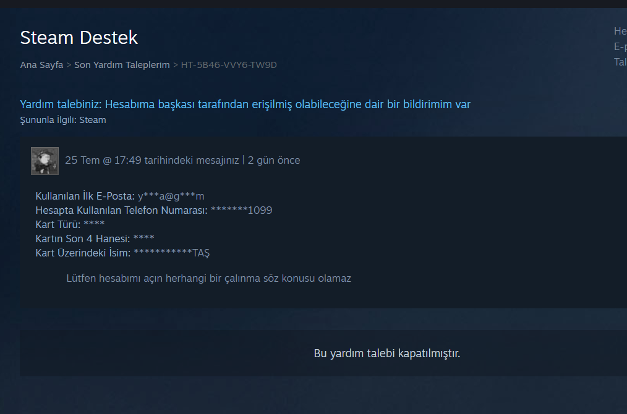Click the Bu yardım talebi kapatılmıştır notice
The image size is (627, 414).
(386, 353)
